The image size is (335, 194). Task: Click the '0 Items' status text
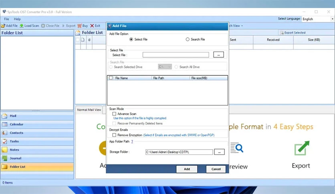[8, 183]
